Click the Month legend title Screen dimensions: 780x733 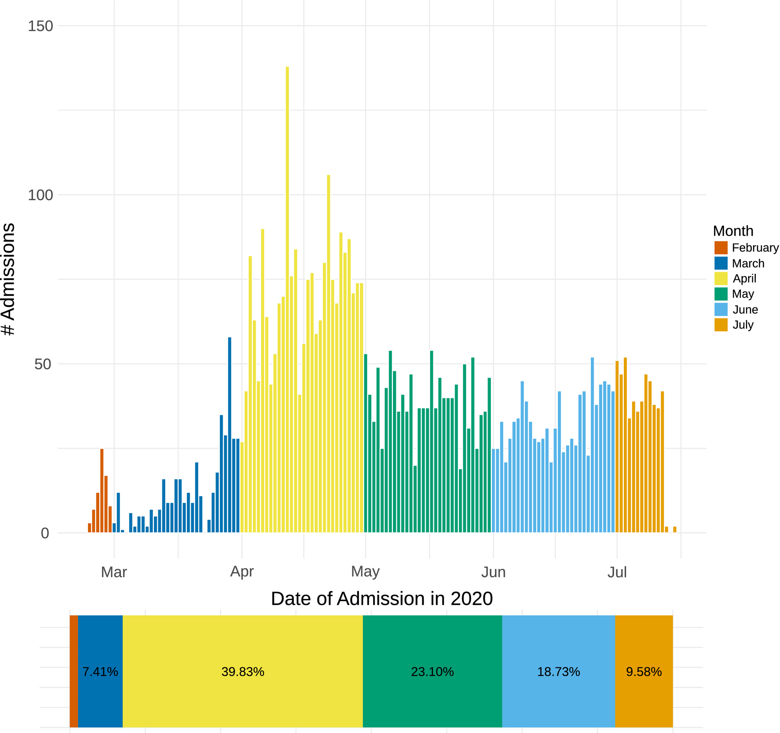[x=733, y=231]
